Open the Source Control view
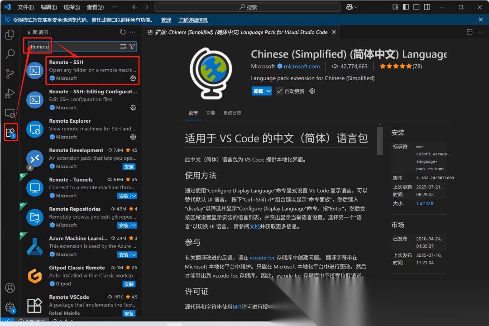 (x=10, y=74)
